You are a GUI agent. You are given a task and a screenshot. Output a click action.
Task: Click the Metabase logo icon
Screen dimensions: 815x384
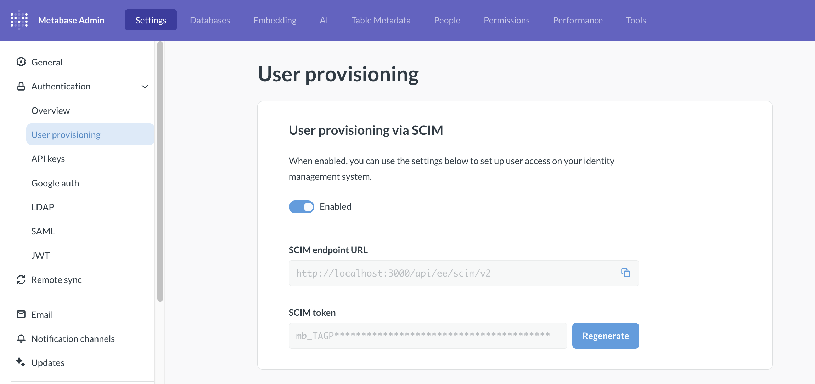click(x=19, y=20)
